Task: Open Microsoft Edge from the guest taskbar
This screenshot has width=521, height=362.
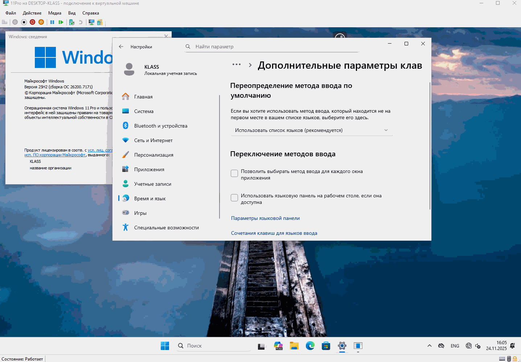Action: pyautogui.click(x=310, y=346)
